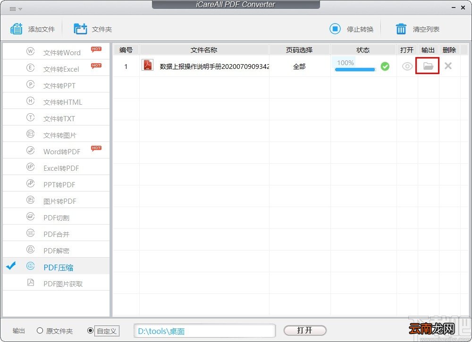The height and width of the screenshot is (342, 472).
Task: Click the Clear List (清空列表) trash icon
Action: pyautogui.click(x=401, y=29)
